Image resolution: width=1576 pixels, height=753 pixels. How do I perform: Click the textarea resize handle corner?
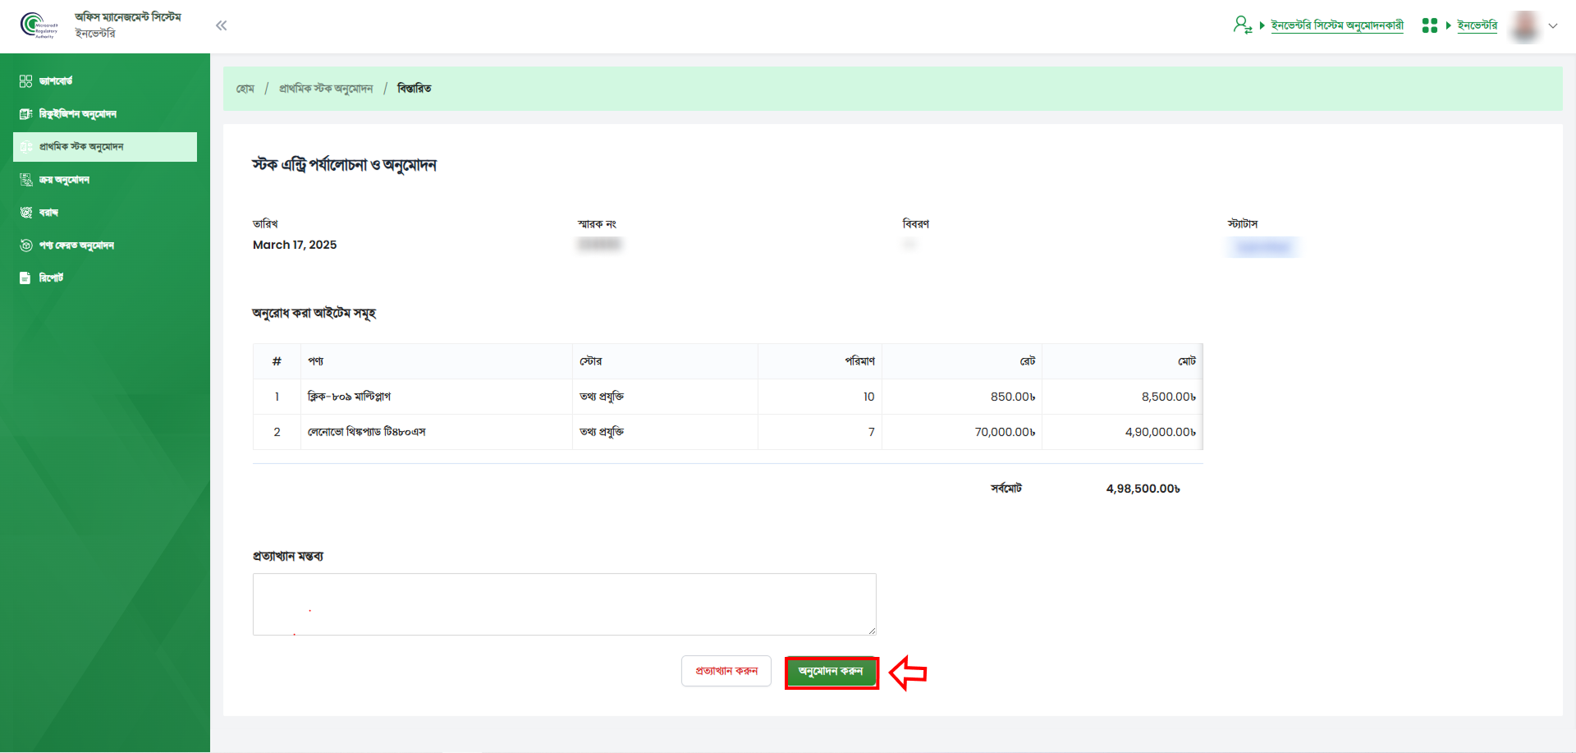pyautogui.click(x=872, y=631)
